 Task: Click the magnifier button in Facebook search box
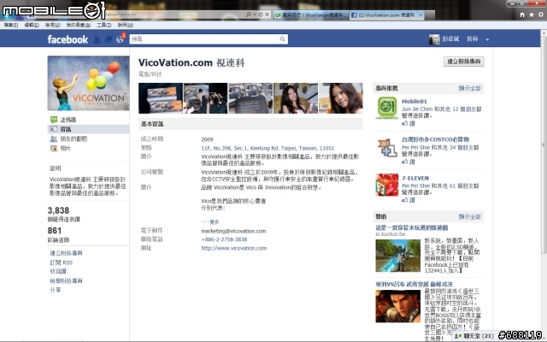[x=283, y=39]
